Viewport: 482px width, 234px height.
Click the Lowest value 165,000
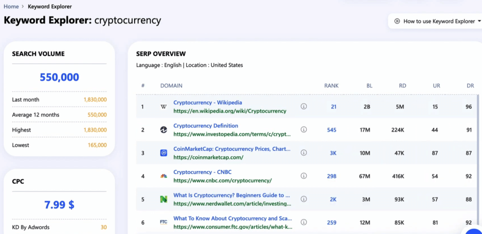97,145
